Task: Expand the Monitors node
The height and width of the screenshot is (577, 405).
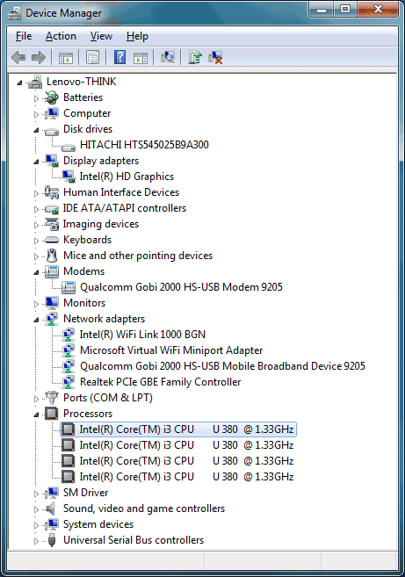Action: 36,304
